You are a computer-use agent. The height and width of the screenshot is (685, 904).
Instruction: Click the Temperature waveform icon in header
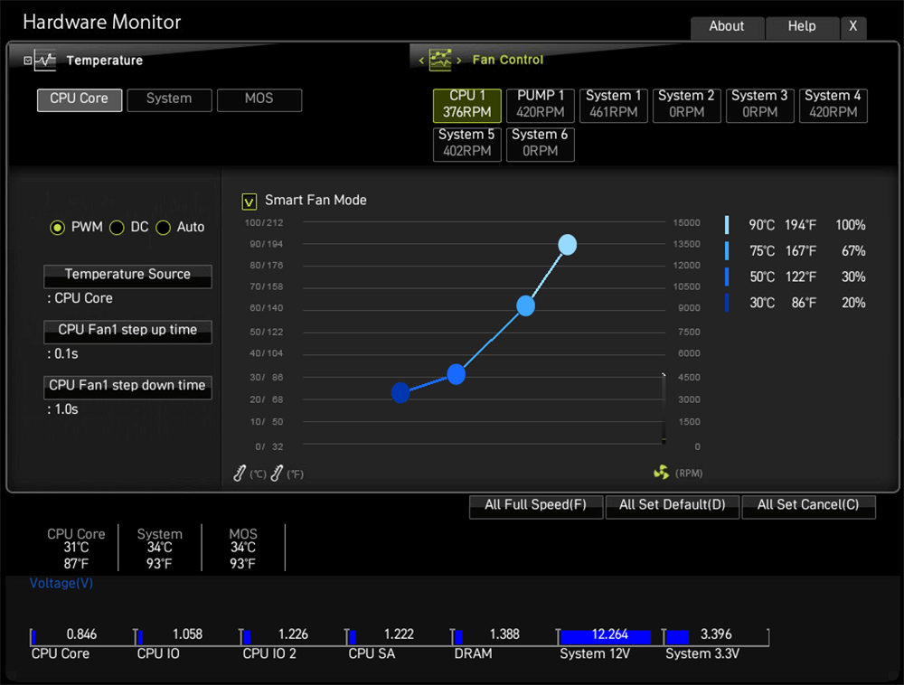[45, 61]
